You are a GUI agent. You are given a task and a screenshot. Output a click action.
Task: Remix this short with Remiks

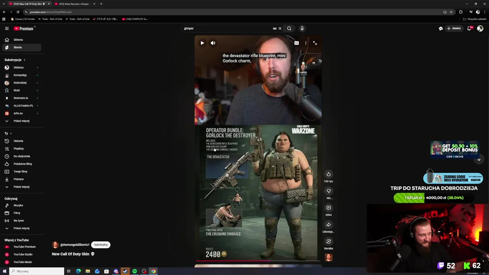tap(329, 241)
